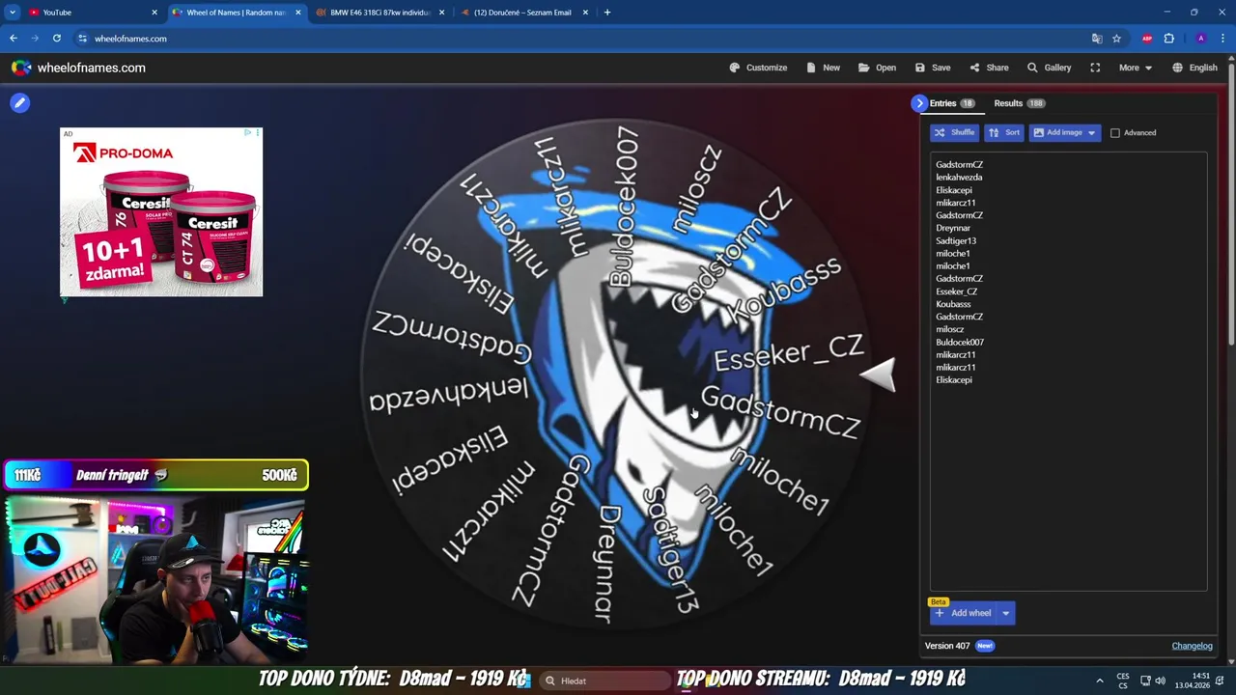Open Customize with the palette icon
The image size is (1236, 695).
[x=758, y=68]
